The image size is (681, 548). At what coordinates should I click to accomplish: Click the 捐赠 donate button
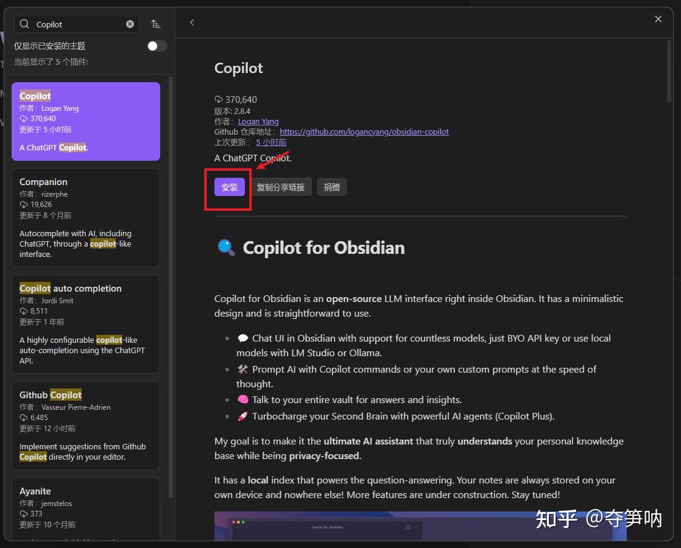click(332, 187)
